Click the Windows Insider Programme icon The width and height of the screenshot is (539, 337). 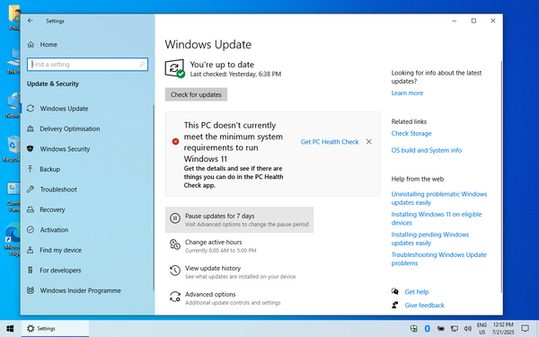(31, 290)
